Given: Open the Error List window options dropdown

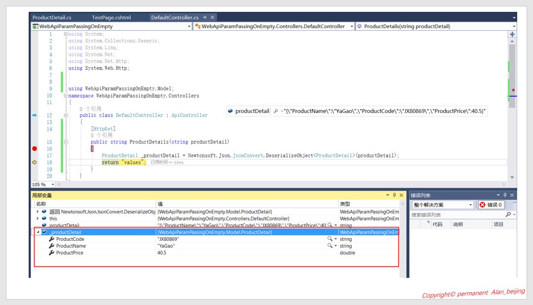Looking at the screenshot, I should point(498,195).
